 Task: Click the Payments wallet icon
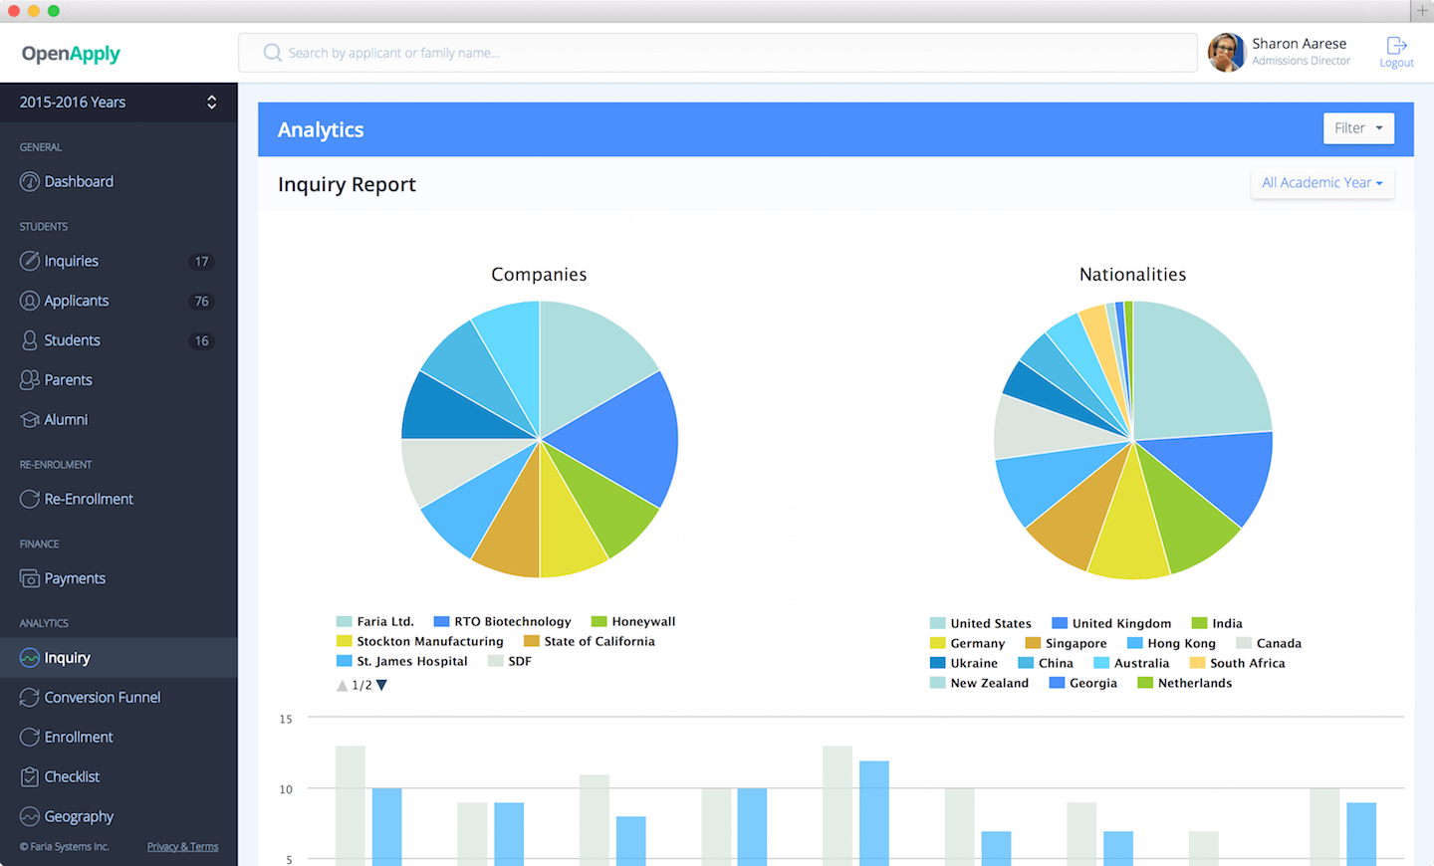click(30, 578)
